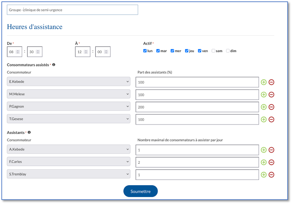Expand the F.Carlos assistant dropdown
This screenshot has width=292, height=204.
[x=68, y=162]
